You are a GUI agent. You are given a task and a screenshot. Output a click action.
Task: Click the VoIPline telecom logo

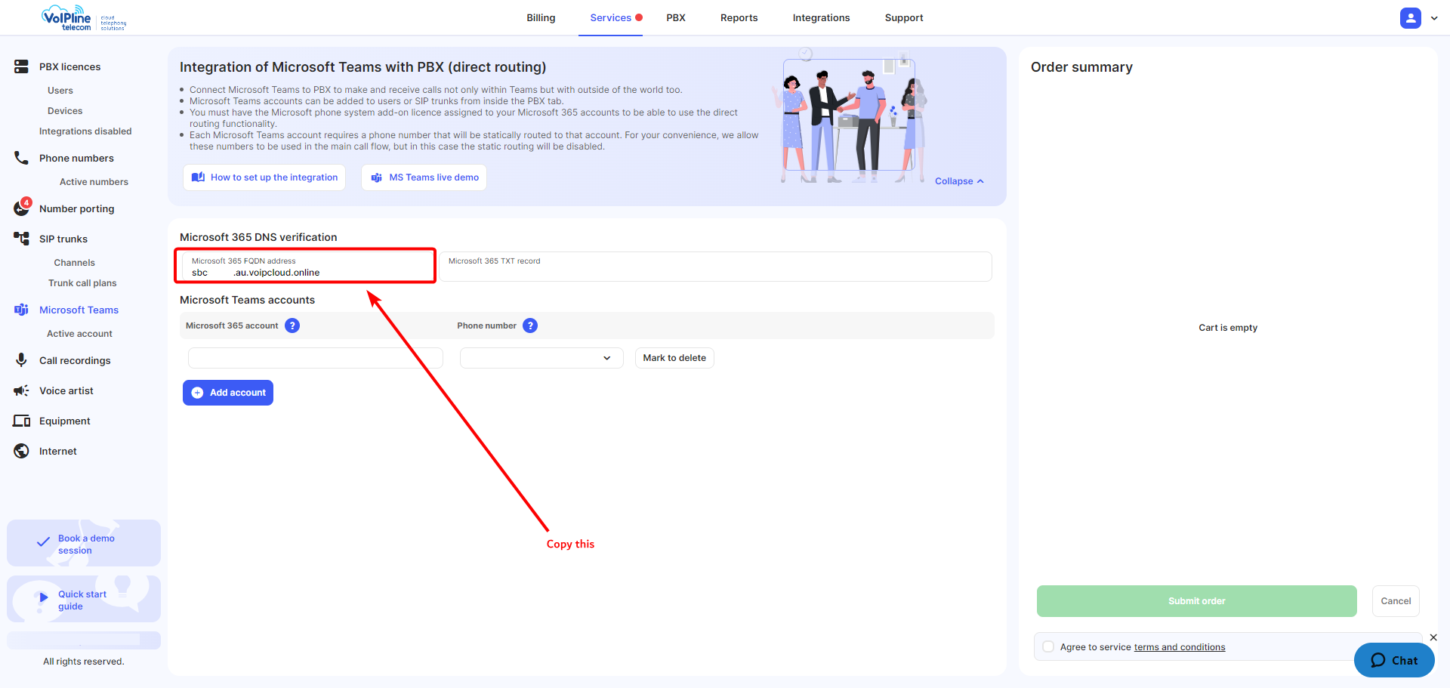coord(84,18)
